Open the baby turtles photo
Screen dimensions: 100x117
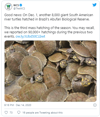[50, 71]
